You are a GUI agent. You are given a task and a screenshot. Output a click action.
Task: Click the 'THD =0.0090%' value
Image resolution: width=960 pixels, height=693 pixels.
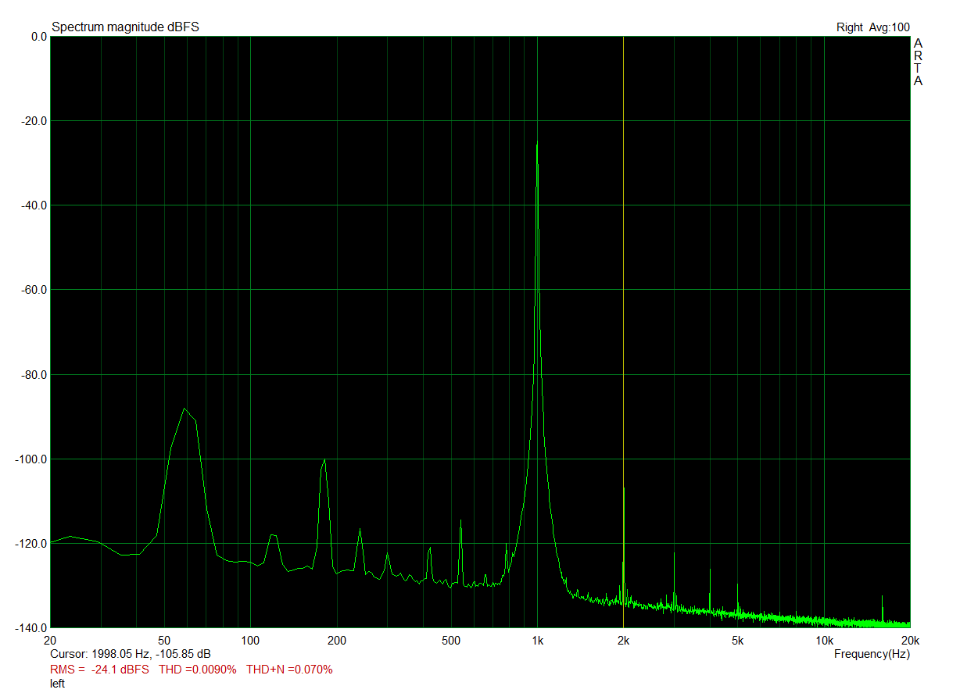198,670
